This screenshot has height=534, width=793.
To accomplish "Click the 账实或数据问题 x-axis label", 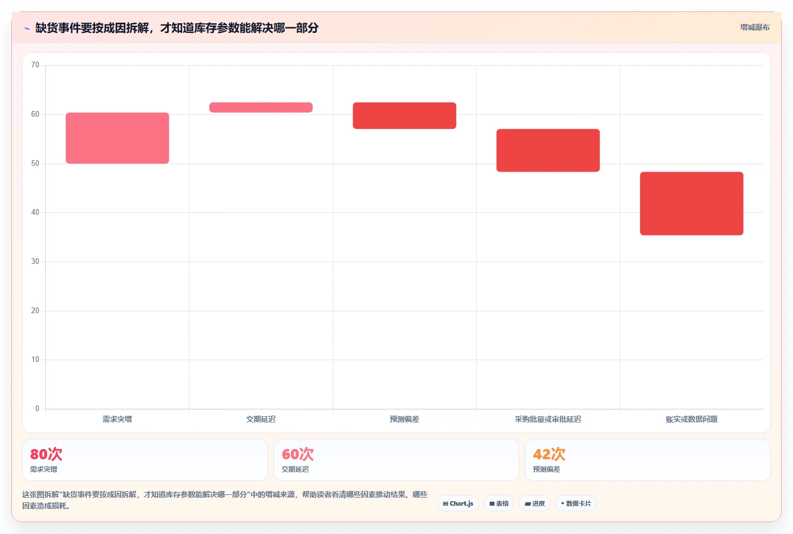I will (x=692, y=419).
